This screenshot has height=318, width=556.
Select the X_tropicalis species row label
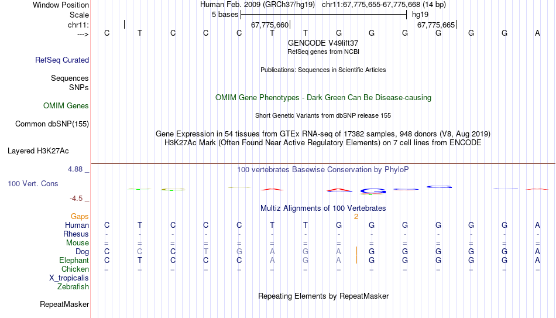(x=69, y=278)
